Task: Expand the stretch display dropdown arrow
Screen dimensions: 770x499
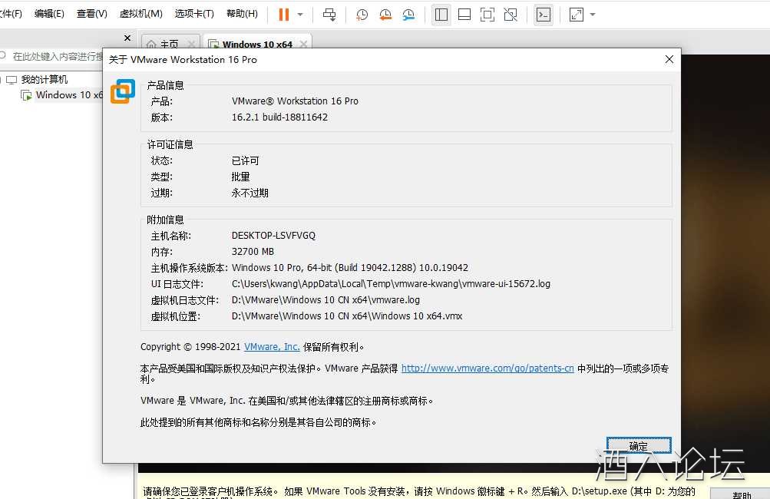Action: pos(593,15)
